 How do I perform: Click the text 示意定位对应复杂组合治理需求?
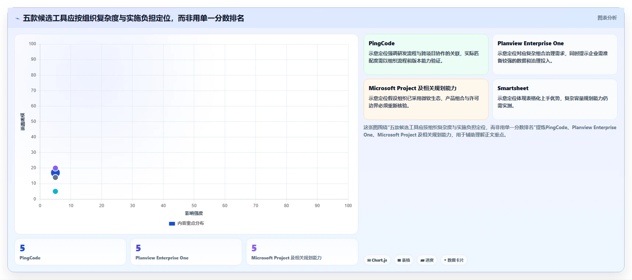point(531,53)
